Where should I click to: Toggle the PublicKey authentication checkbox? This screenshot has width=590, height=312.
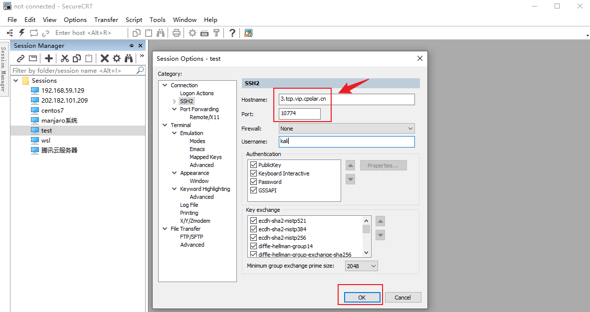(254, 165)
